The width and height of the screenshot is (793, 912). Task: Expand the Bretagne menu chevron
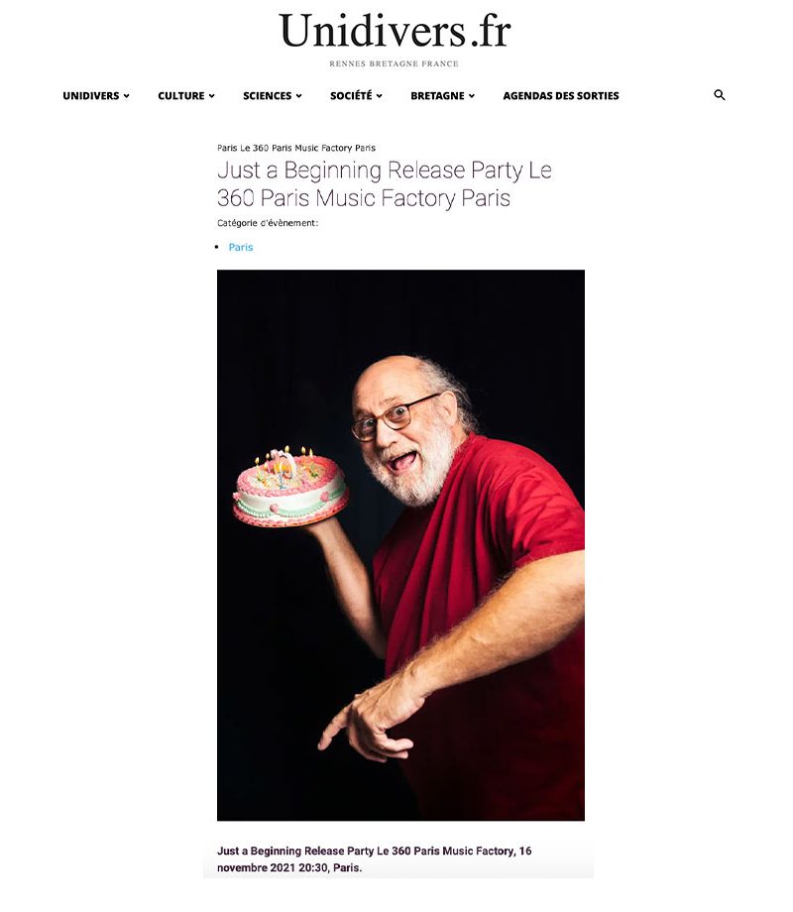tap(472, 96)
